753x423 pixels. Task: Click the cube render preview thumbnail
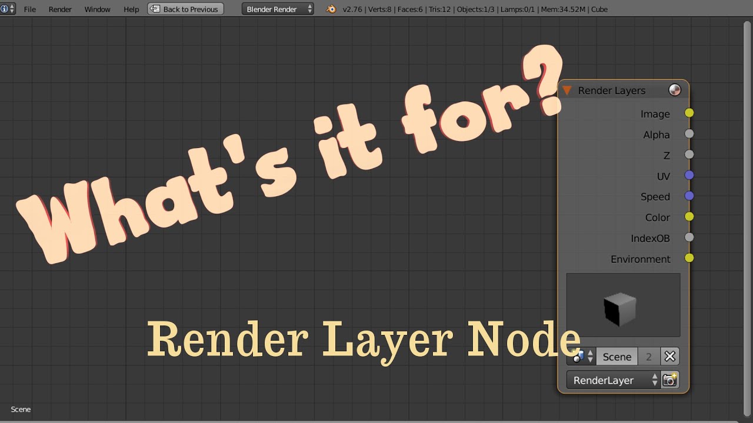click(x=623, y=305)
